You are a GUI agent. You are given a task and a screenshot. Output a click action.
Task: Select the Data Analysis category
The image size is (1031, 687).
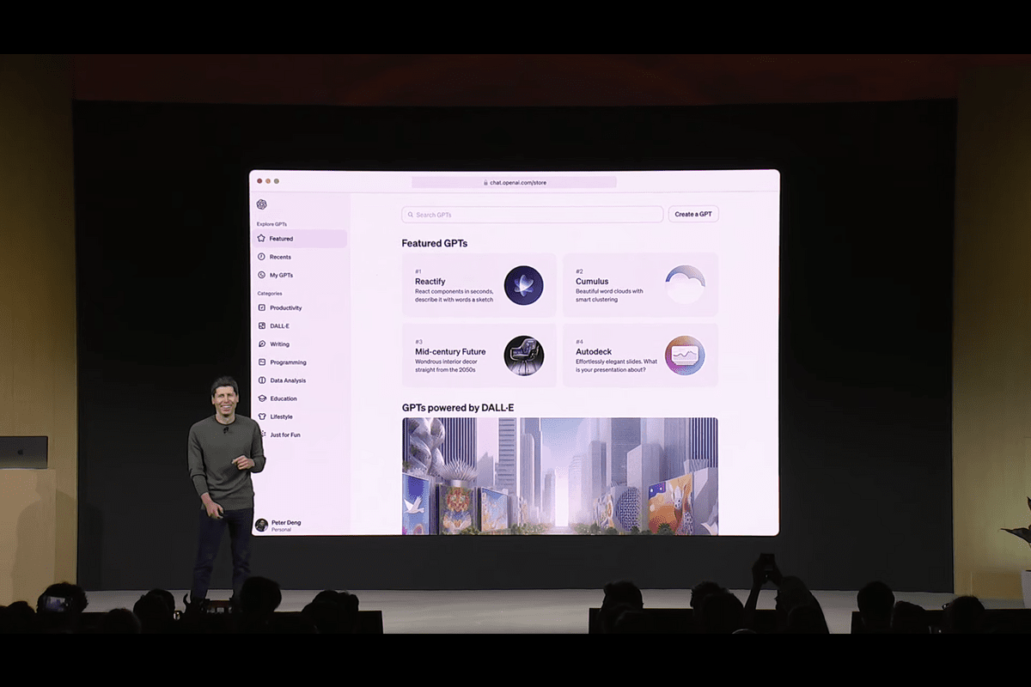(288, 380)
